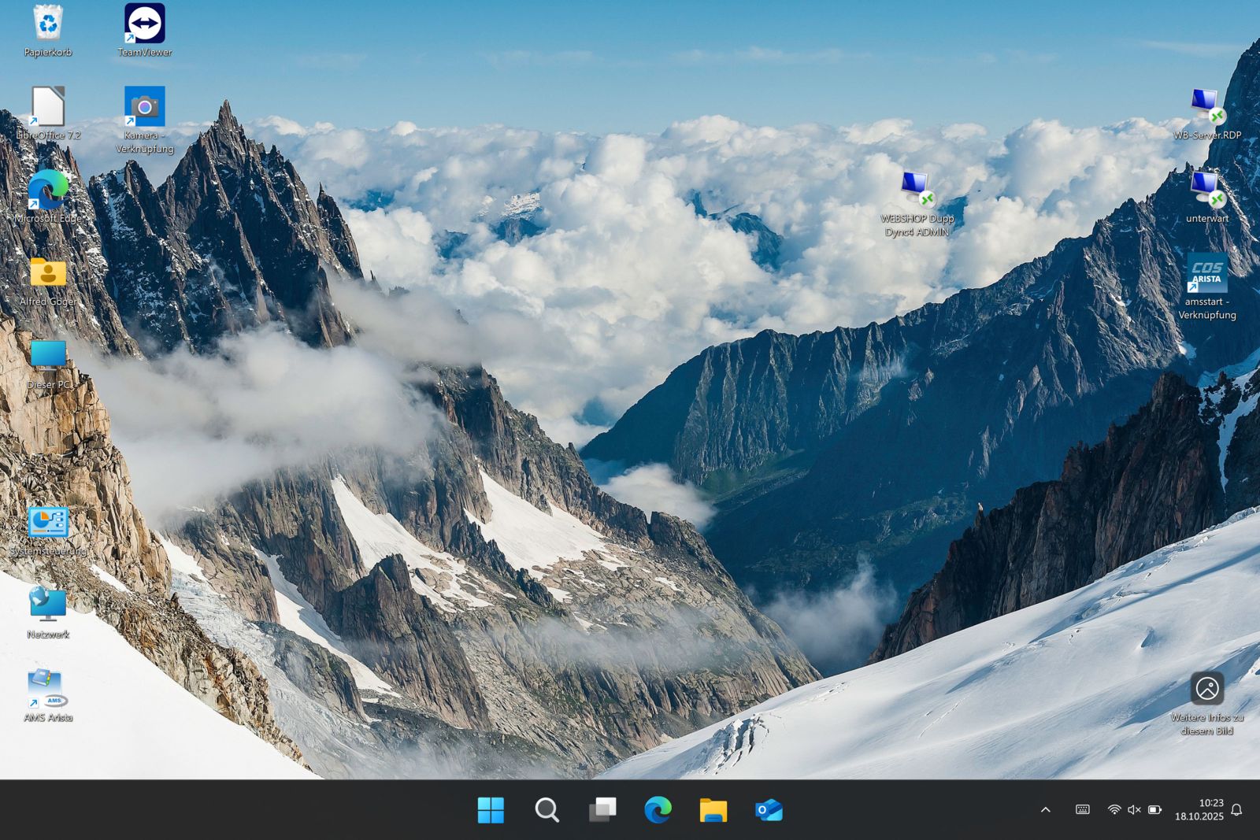Select the Microsoft Edge desktop shortcut
Screen dimensions: 1260x840
(x=48, y=191)
